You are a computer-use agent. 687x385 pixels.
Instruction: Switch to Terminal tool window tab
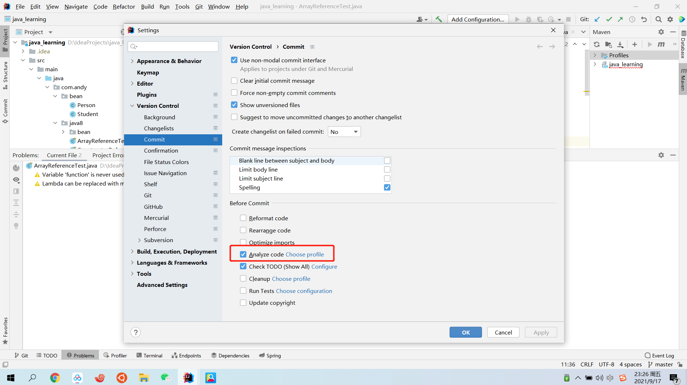[149, 356]
